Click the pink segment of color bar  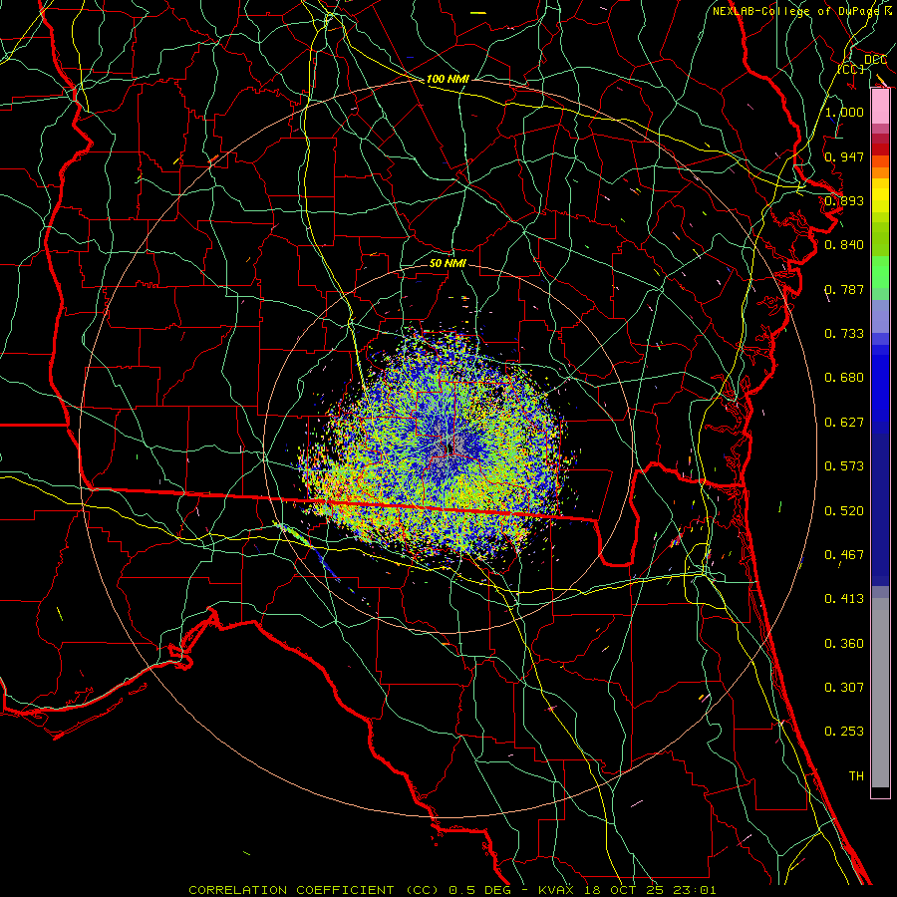[x=880, y=107]
